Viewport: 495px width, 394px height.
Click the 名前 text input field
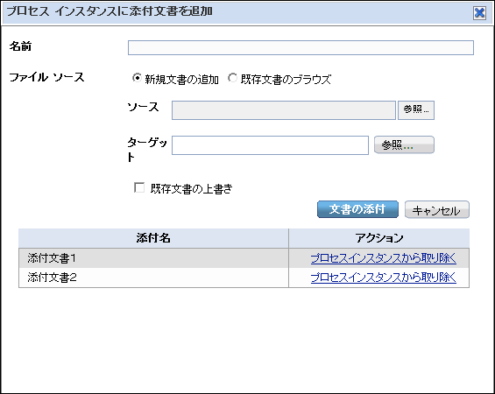coord(301,47)
